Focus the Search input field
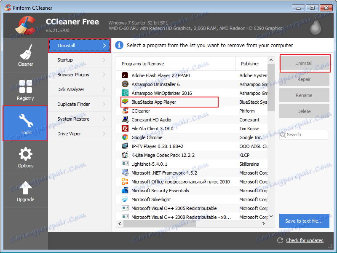The width and height of the screenshot is (337, 253). tap(304, 135)
